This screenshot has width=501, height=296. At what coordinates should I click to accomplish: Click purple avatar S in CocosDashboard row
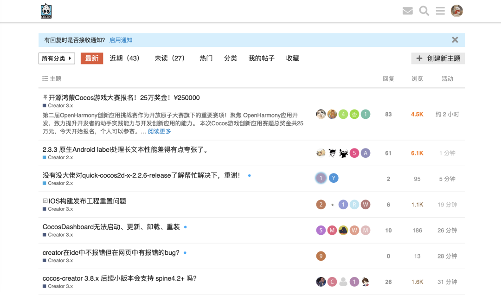tap(321, 230)
